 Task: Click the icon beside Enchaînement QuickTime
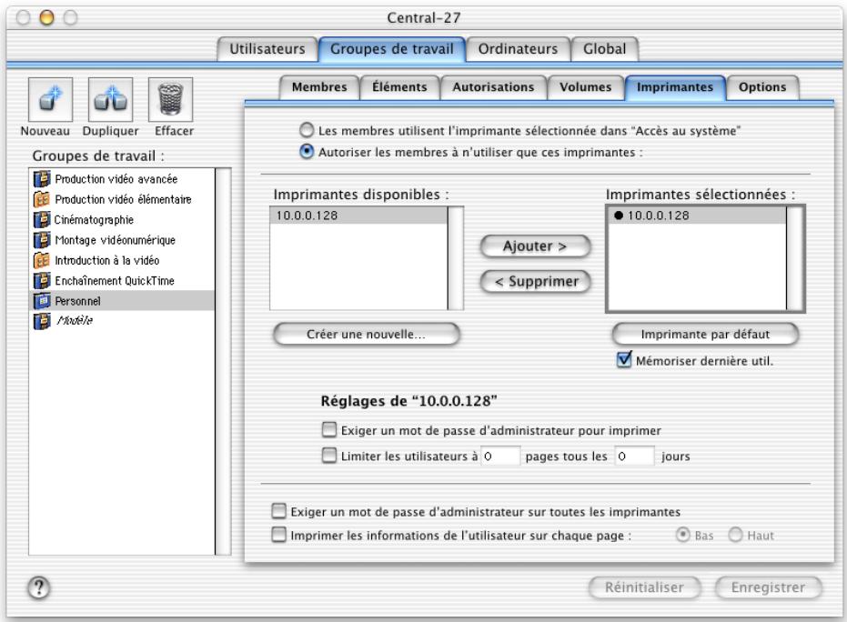pos(42,281)
